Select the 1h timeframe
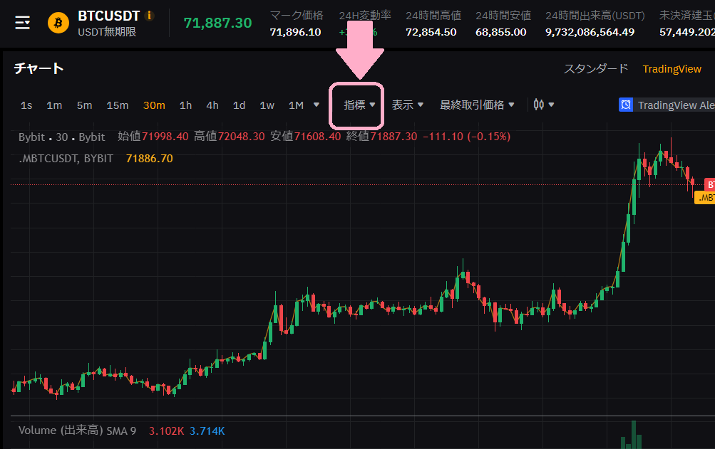The image size is (715, 449). click(185, 105)
